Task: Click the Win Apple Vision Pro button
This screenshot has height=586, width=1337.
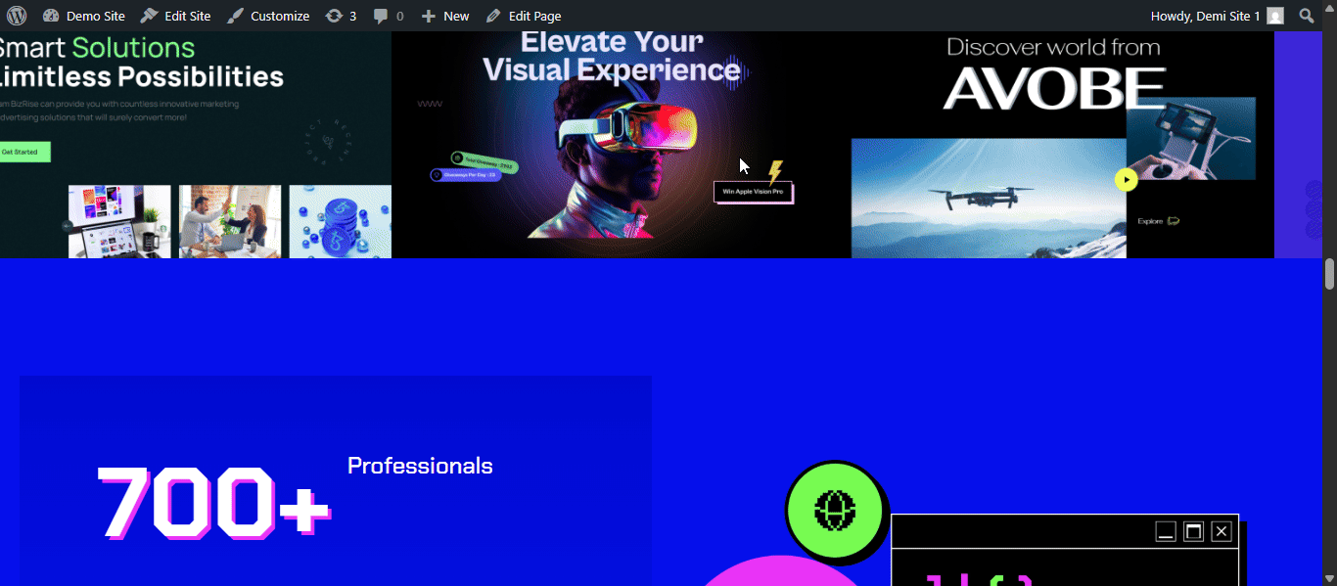Action: [753, 192]
